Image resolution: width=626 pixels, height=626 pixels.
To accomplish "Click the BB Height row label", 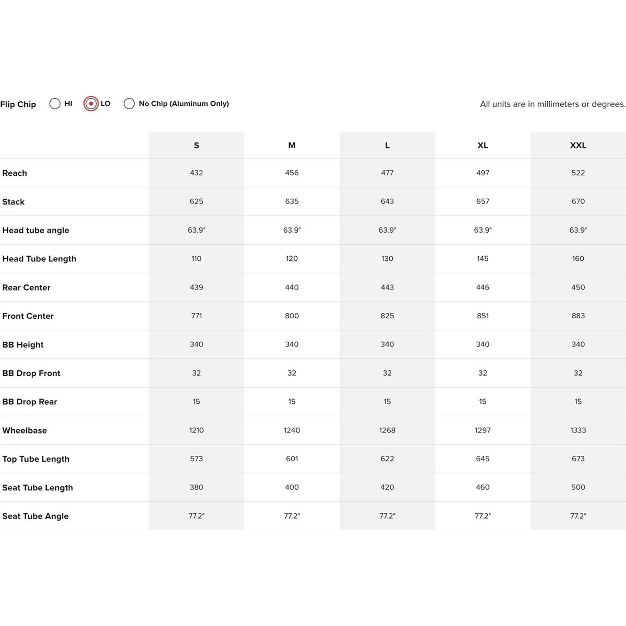I will (23, 345).
